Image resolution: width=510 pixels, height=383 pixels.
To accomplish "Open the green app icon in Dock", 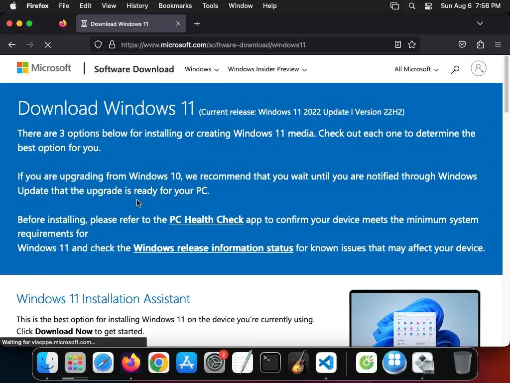I will [x=367, y=363].
